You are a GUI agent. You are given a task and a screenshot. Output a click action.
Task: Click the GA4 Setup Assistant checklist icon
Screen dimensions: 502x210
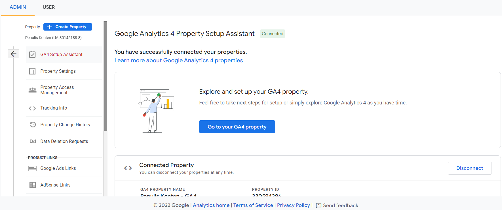[32, 54]
